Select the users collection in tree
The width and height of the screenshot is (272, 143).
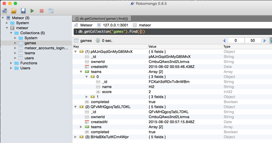click(29, 58)
